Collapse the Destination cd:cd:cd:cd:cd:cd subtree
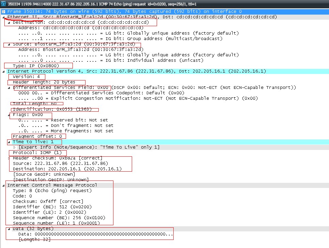The image size is (329, 248). click(x=8, y=22)
